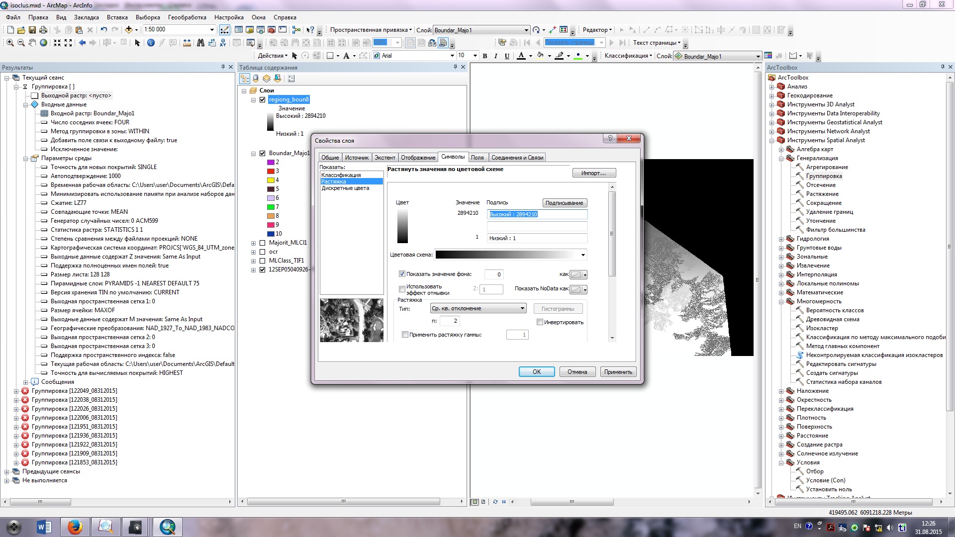Uncheck Показать значение фона checkbox
Screen dimensions: 955x537
tap(402, 274)
